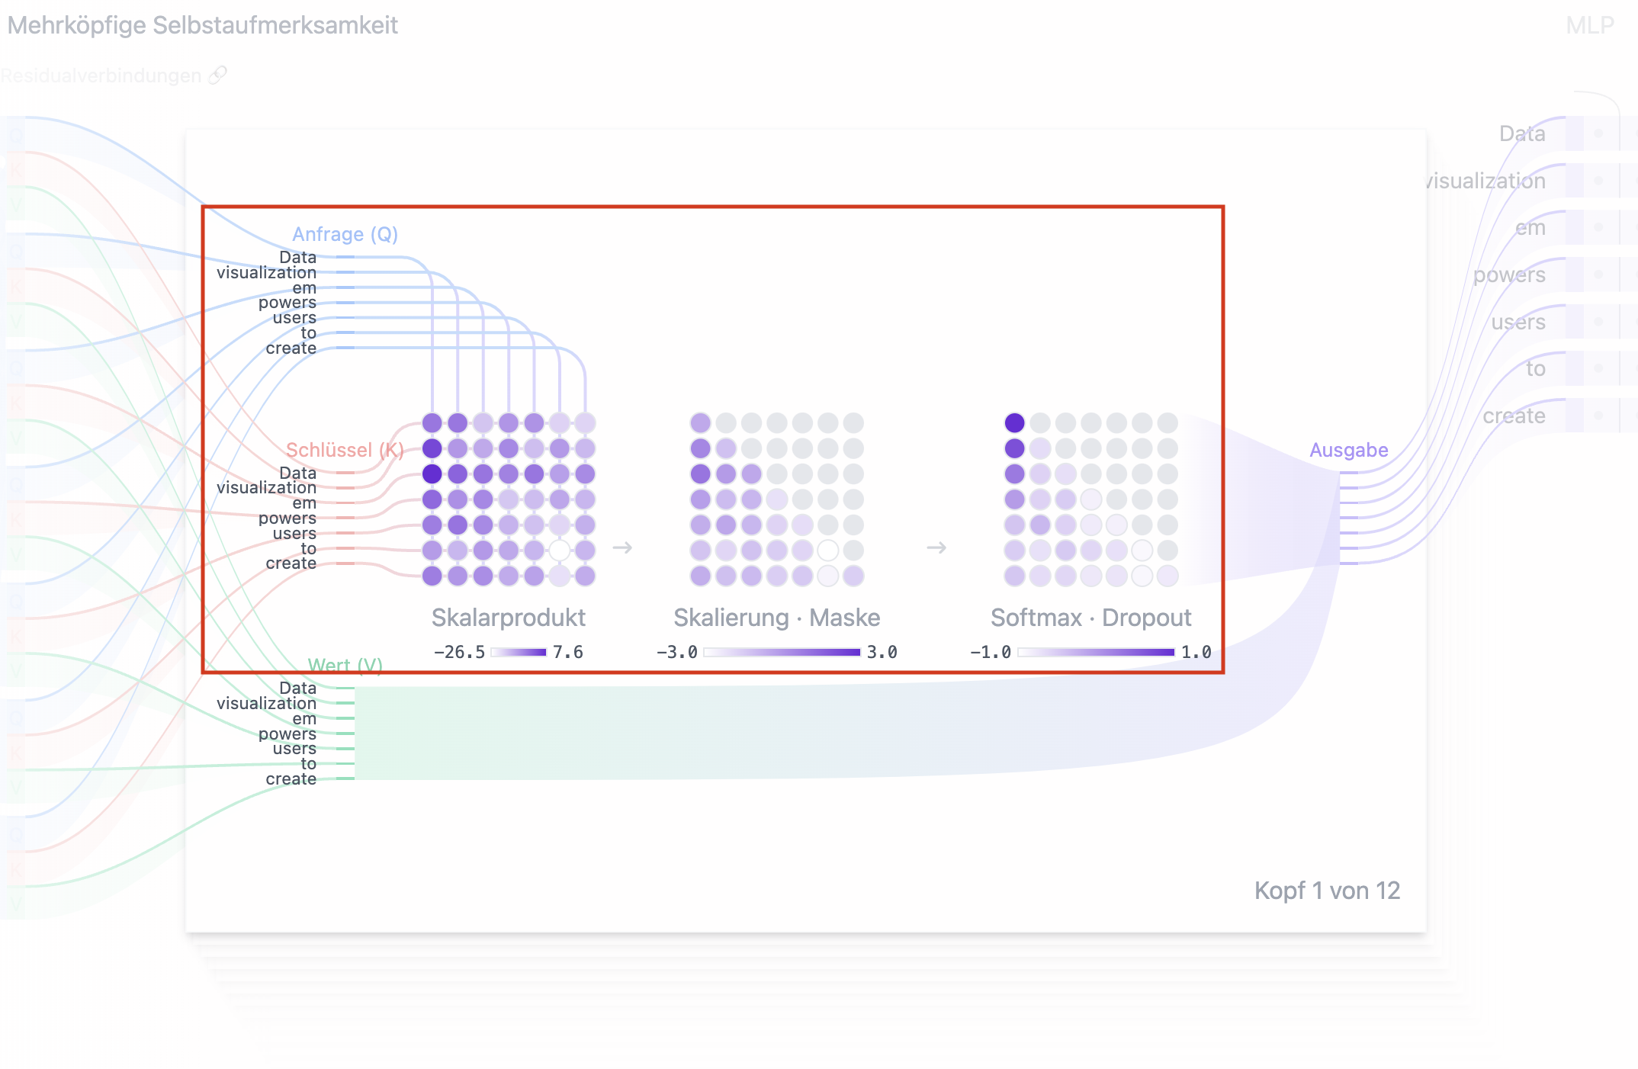The width and height of the screenshot is (1638, 1069).
Task: Click the Kopf 1 von 12 label
Action: tap(1327, 891)
